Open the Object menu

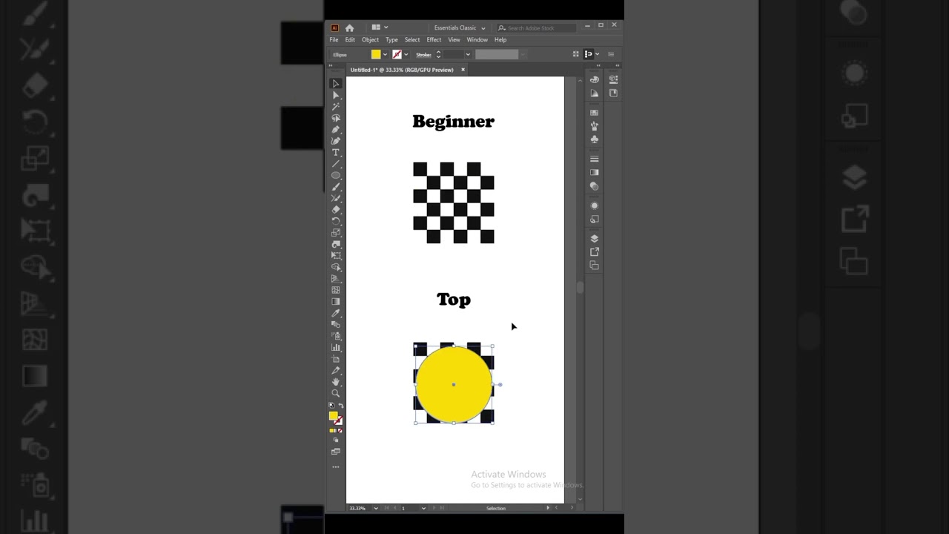(370, 40)
